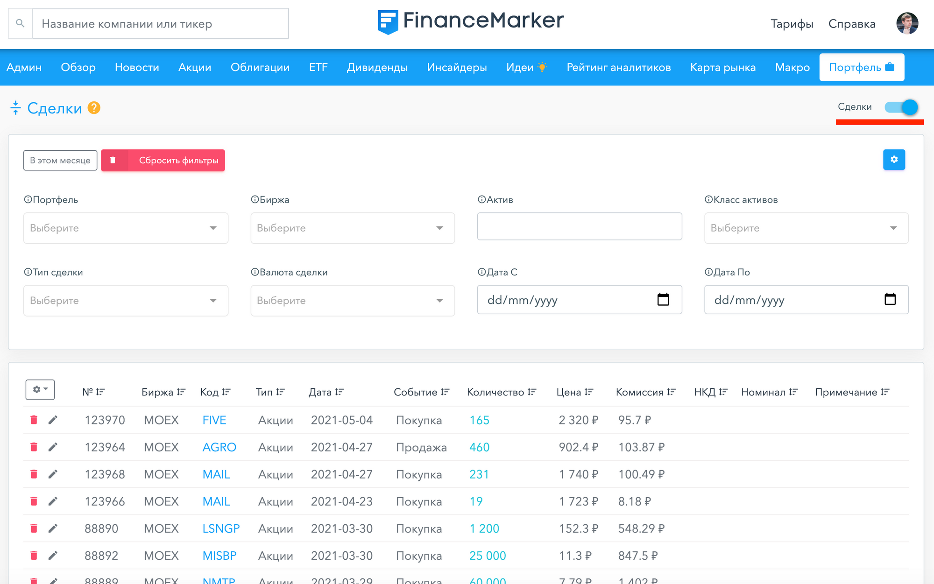Edit deal 88890 with pencil icon
Viewport: 934px width, 584px height.
[53, 528]
